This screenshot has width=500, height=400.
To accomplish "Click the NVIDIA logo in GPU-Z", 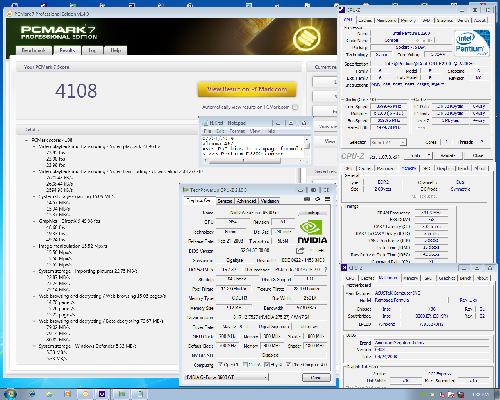I will (312, 232).
